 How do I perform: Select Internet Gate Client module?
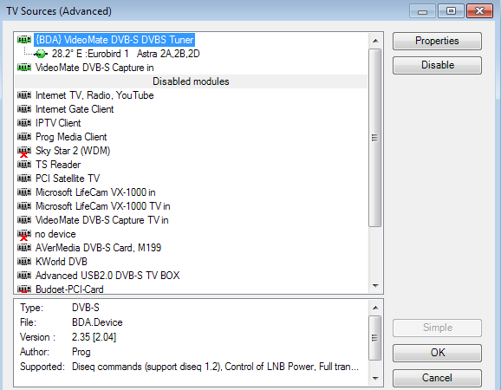click(x=75, y=109)
